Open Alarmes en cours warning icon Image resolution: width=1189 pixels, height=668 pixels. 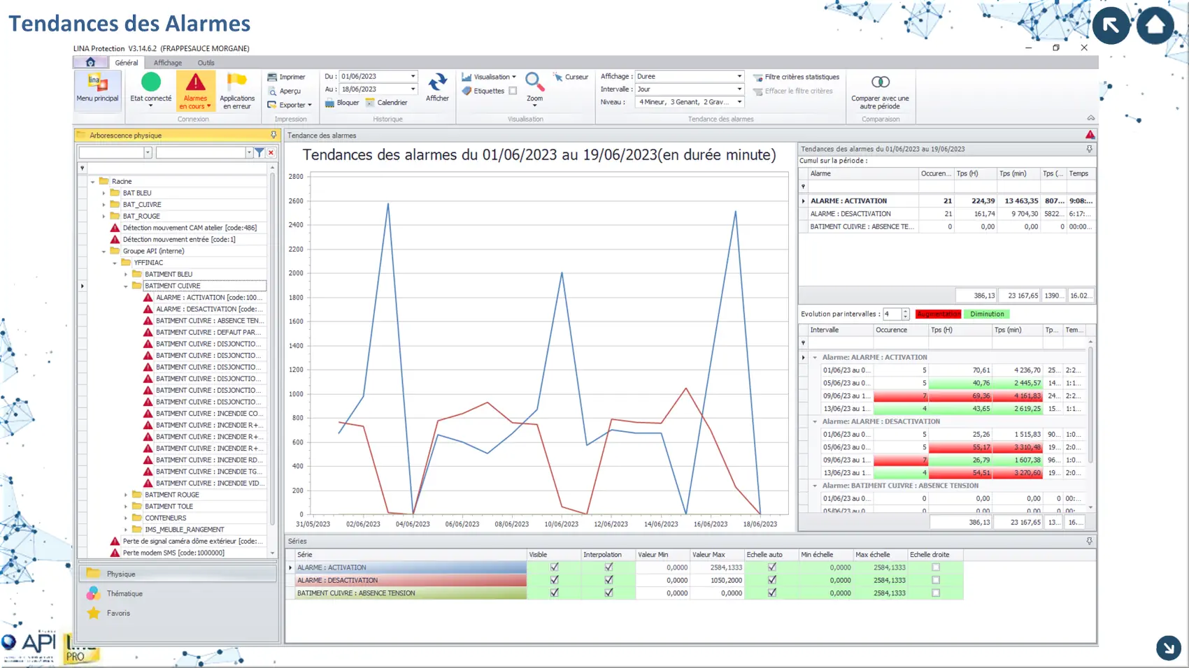pos(195,83)
